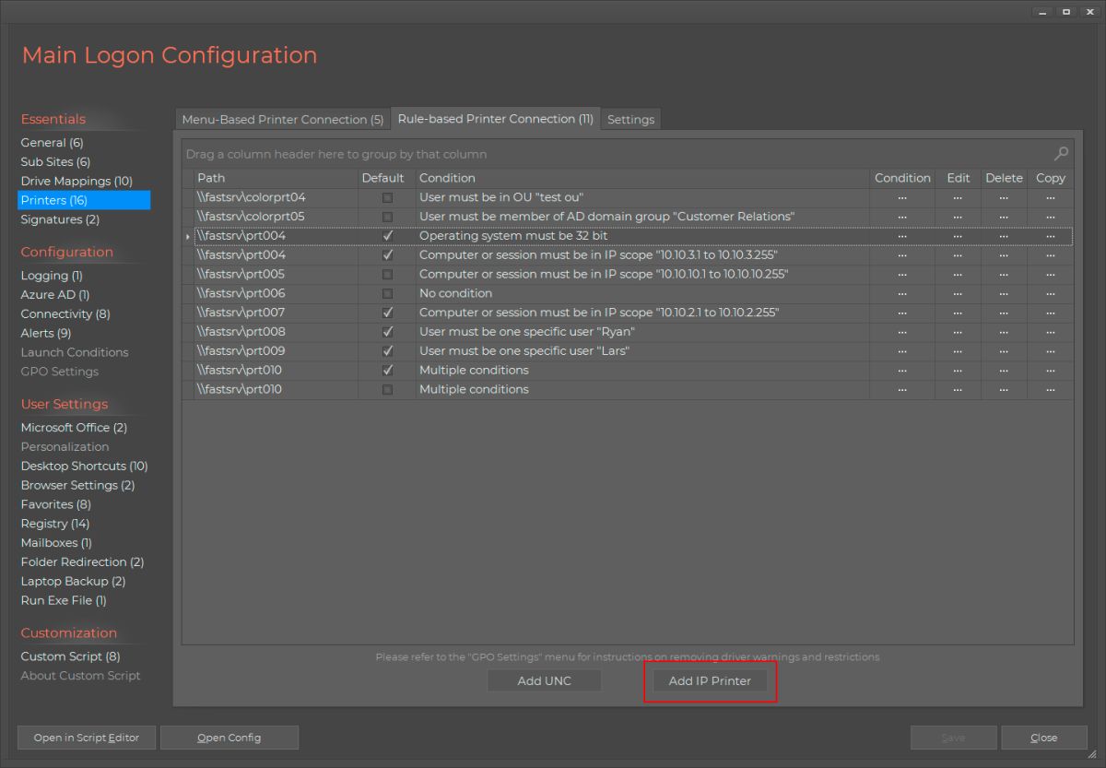This screenshot has width=1106, height=768.
Task: Uncheck Default for prt007
Action: click(x=387, y=313)
